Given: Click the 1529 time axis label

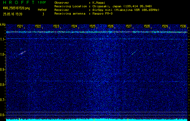Looking at the screenshot, I should point(165,26).
